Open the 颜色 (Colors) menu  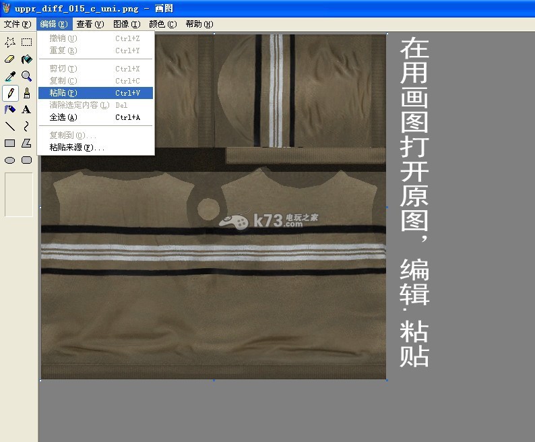(x=162, y=24)
